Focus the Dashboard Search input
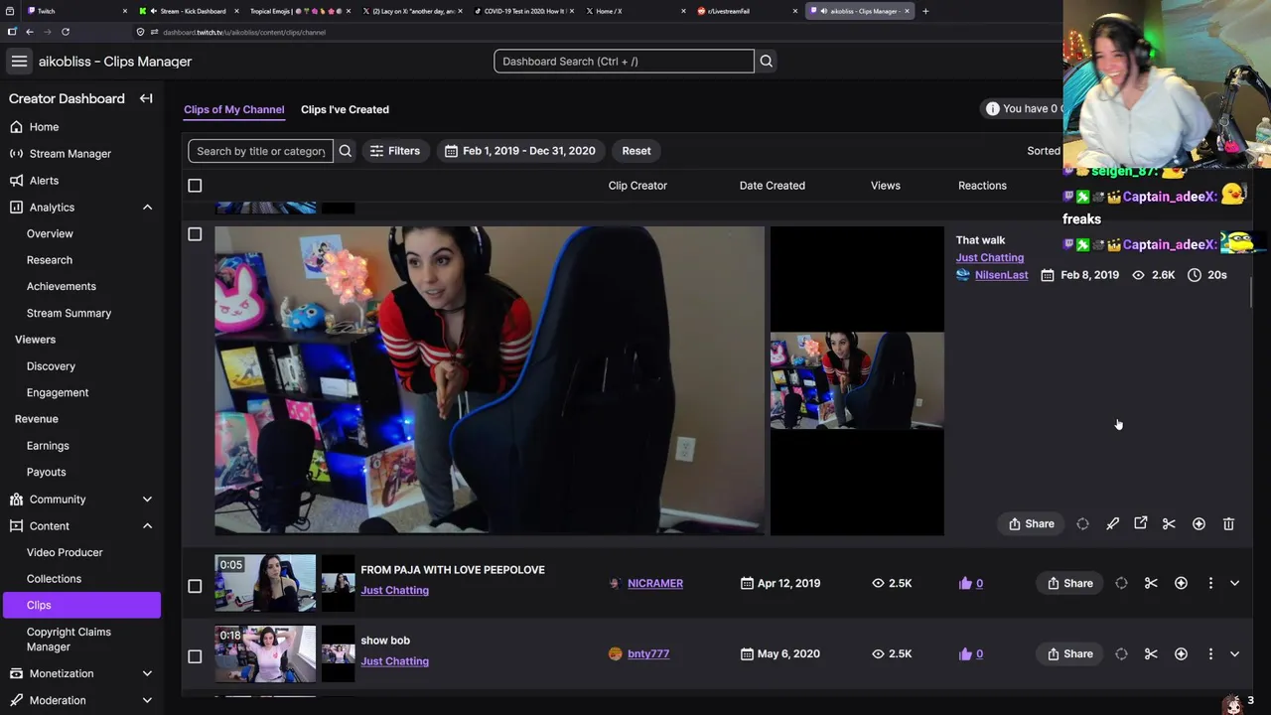This screenshot has height=715, width=1271. click(x=624, y=62)
